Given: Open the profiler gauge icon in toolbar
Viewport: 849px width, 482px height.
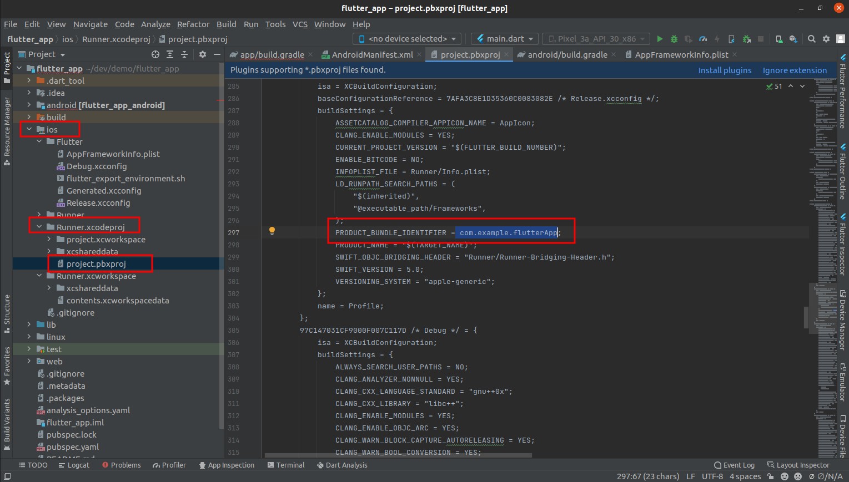Looking at the screenshot, I should tap(703, 39).
